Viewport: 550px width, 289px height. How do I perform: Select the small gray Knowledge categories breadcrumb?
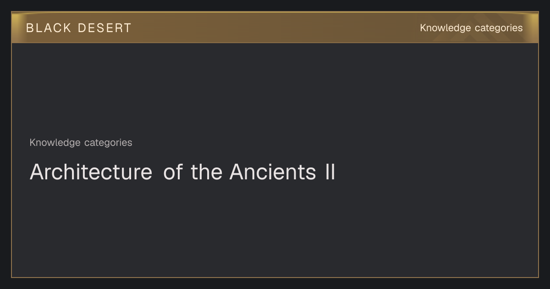tap(81, 143)
